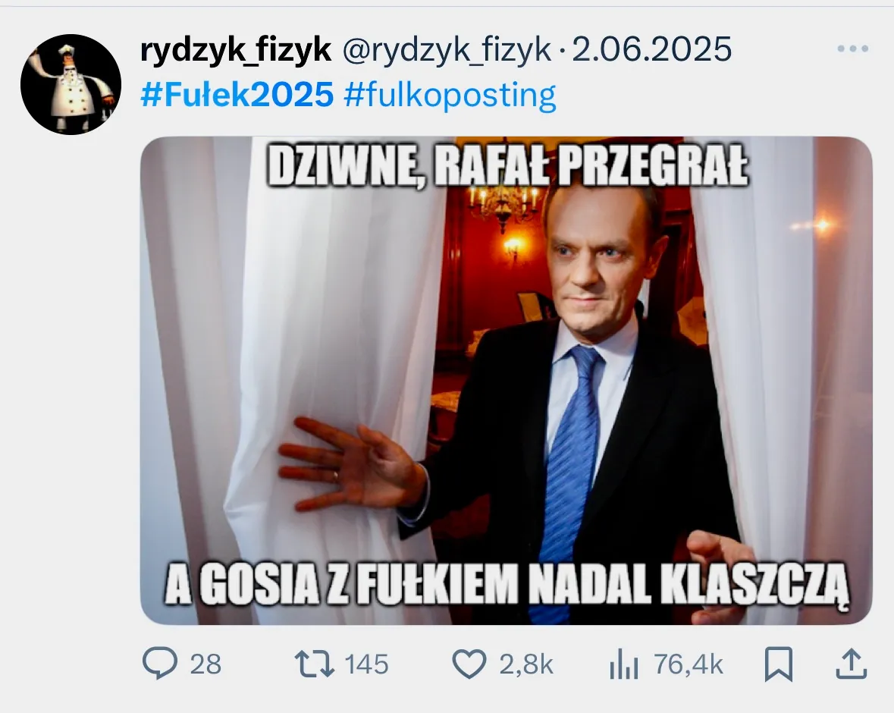Click the repost arrows icon
894x713 pixels.
[314, 664]
